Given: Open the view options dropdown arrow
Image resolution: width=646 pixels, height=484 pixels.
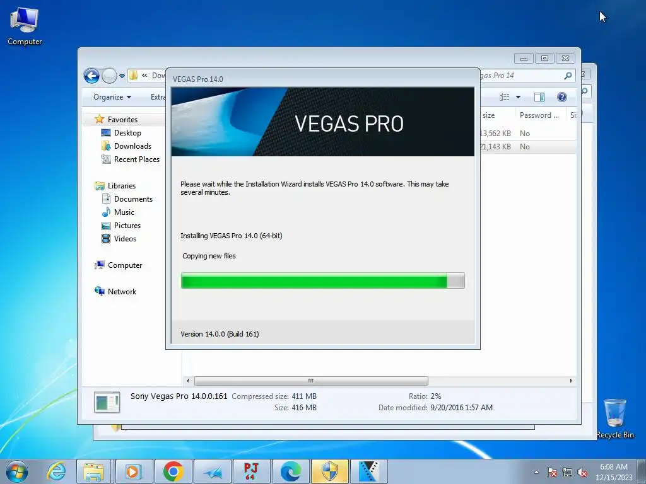Looking at the screenshot, I should coord(519,97).
